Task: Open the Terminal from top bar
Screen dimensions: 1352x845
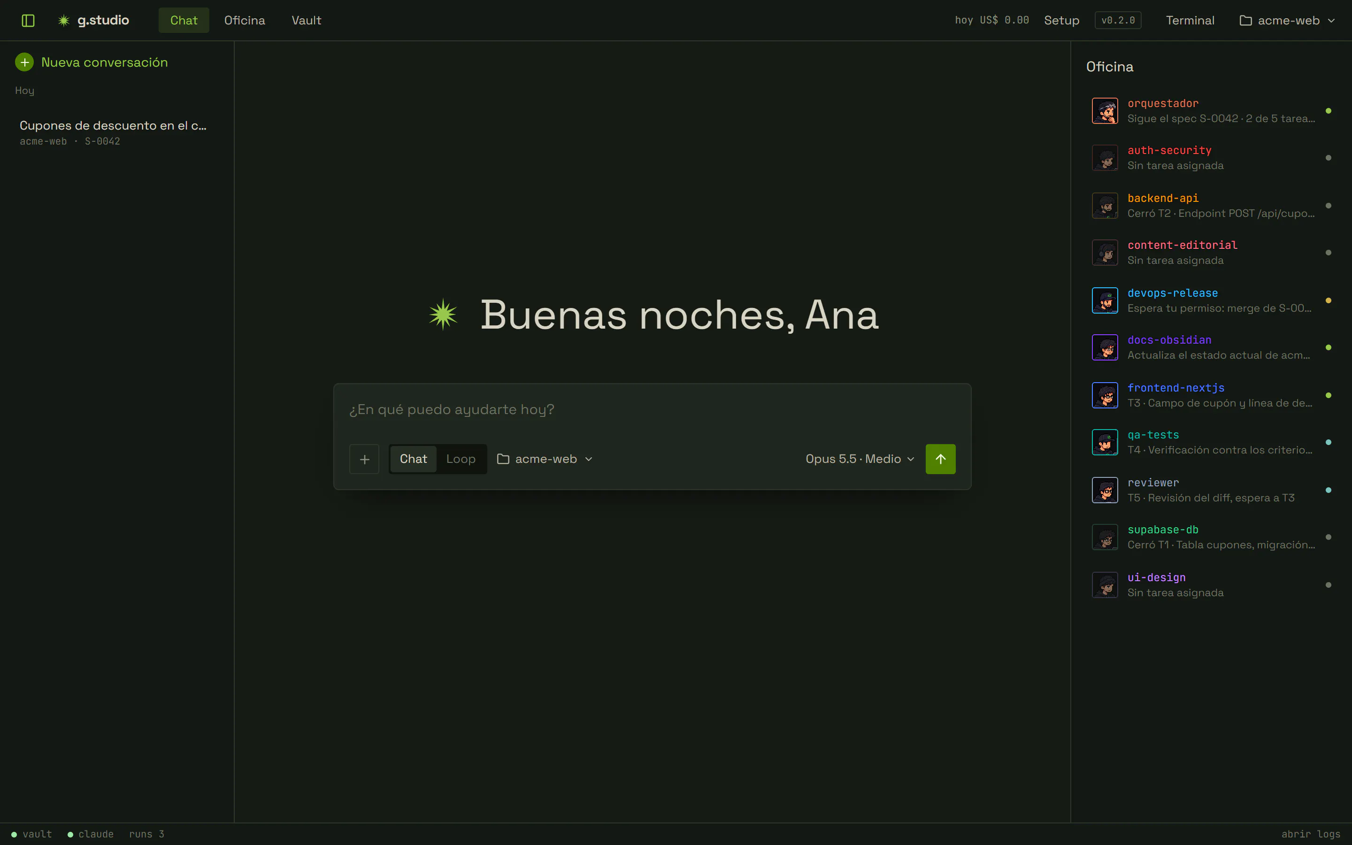Action: tap(1190, 21)
